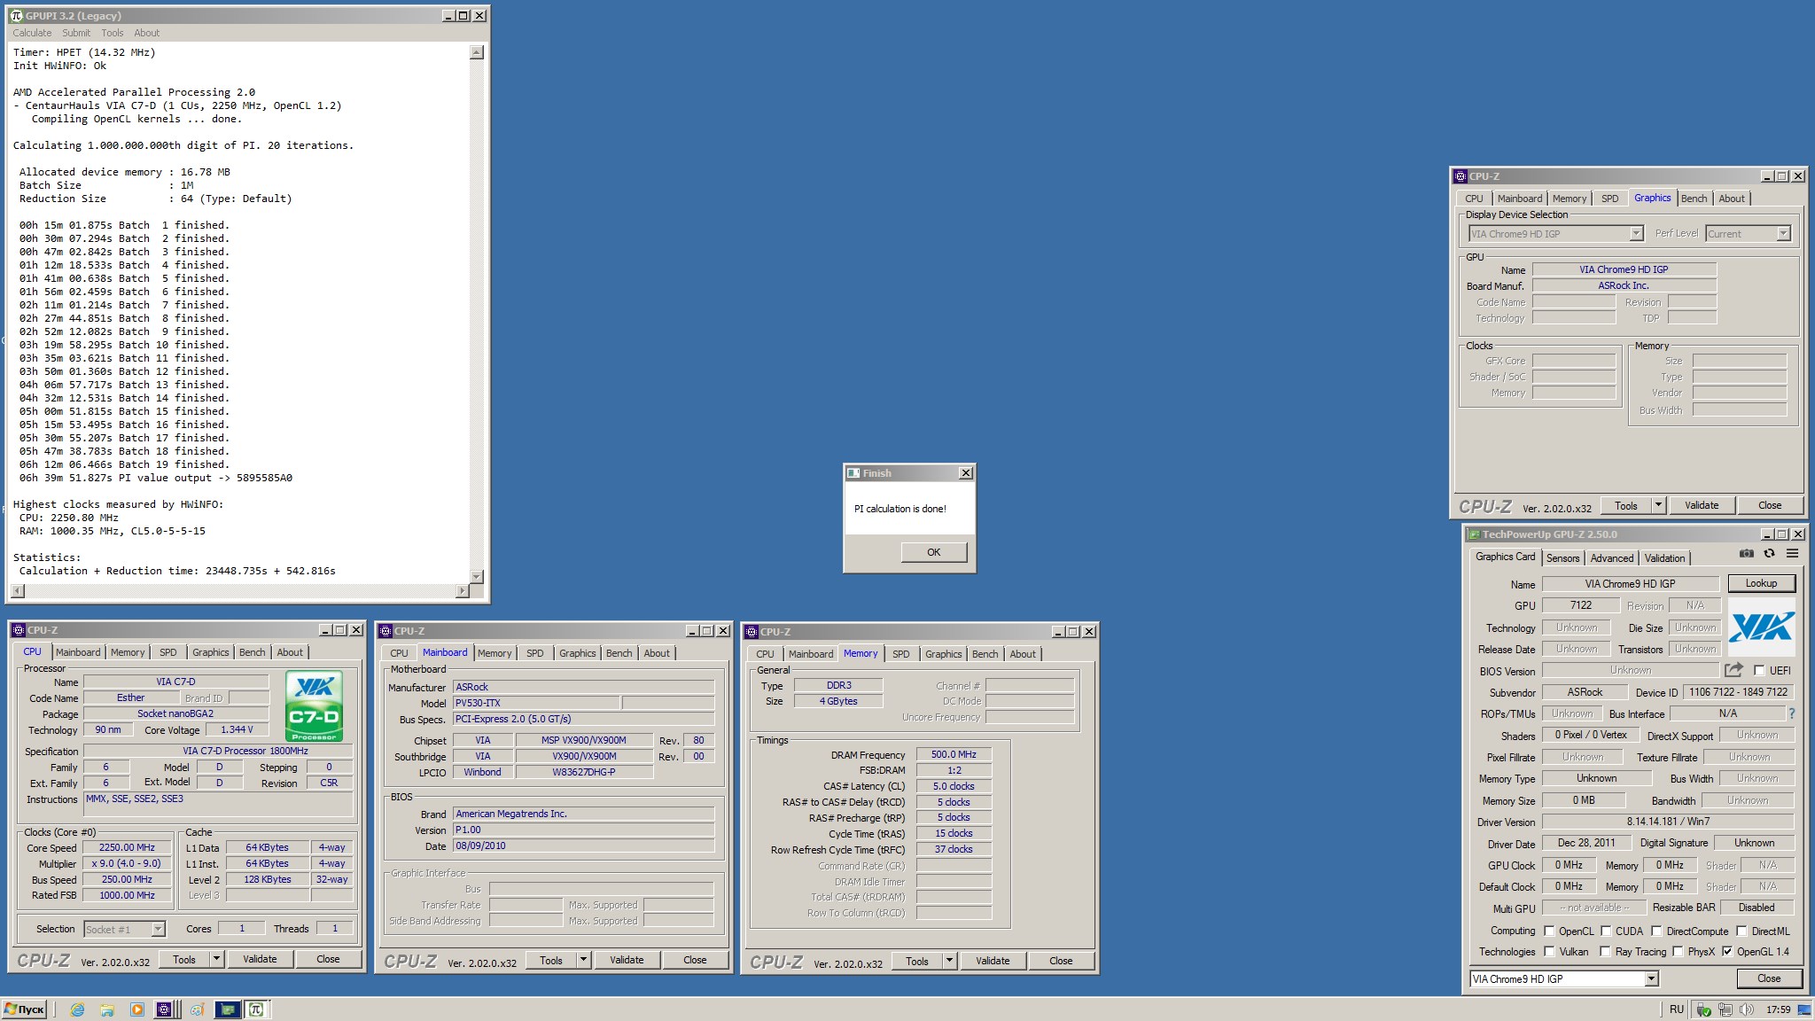This screenshot has height=1021, width=1815.
Task: Open the Submit menu in GPUPI
Action: tap(76, 33)
